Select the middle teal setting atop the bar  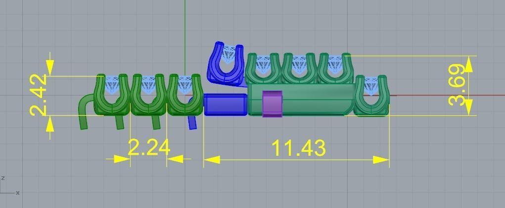299,69
